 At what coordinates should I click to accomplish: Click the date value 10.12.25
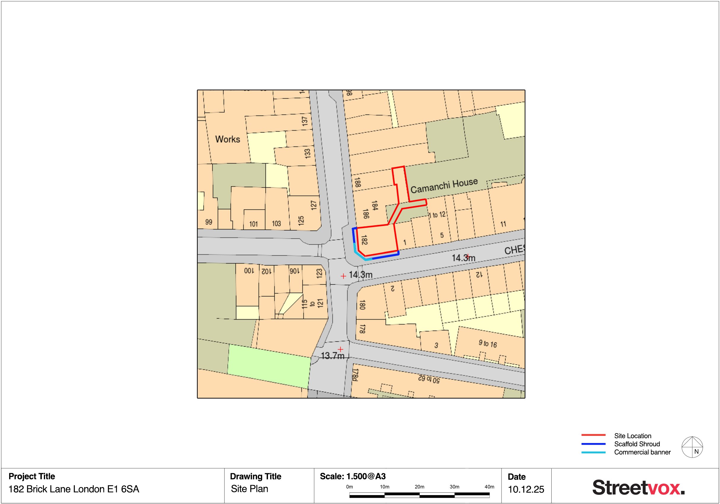click(x=526, y=489)
